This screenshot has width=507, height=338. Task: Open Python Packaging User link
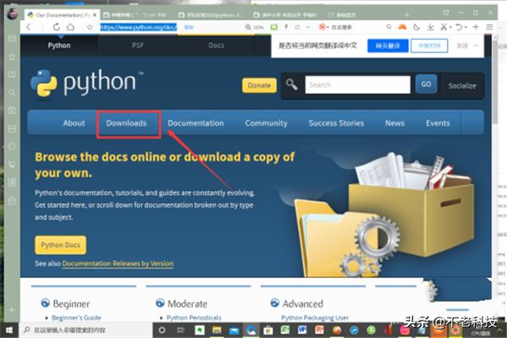click(314, 318)
